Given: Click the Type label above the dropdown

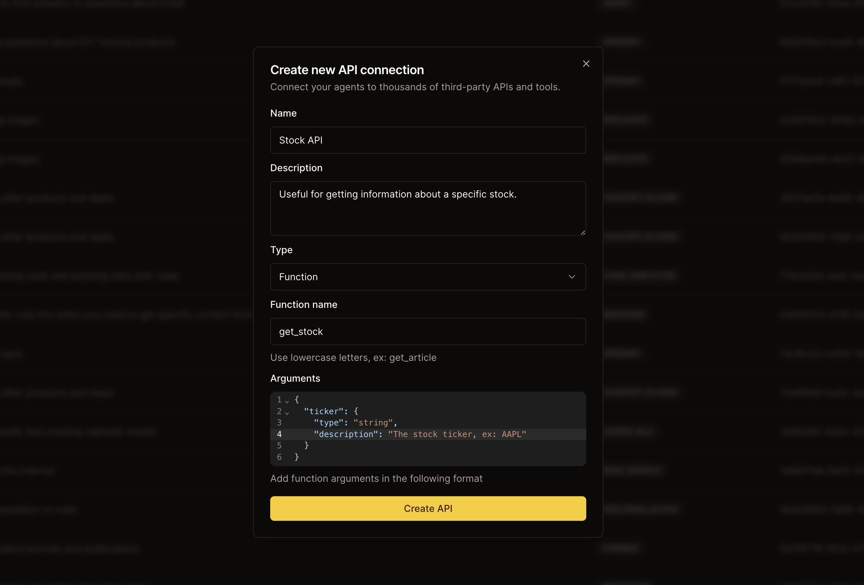Looking at the screenshot, I should click(281, 250).
